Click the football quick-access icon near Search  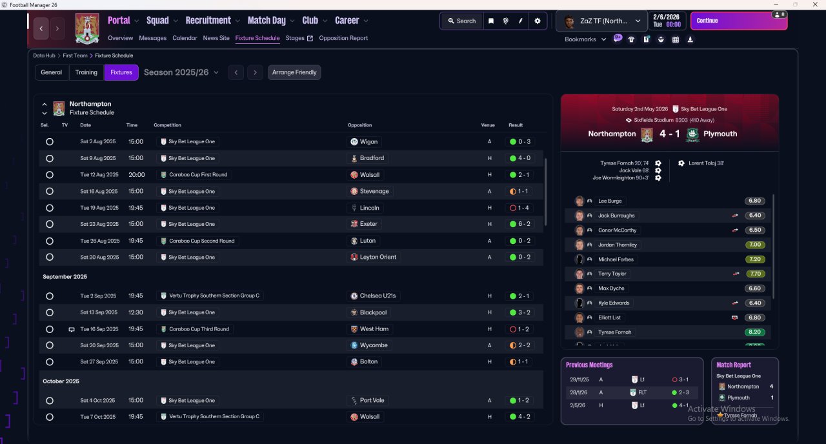(505, 21)
